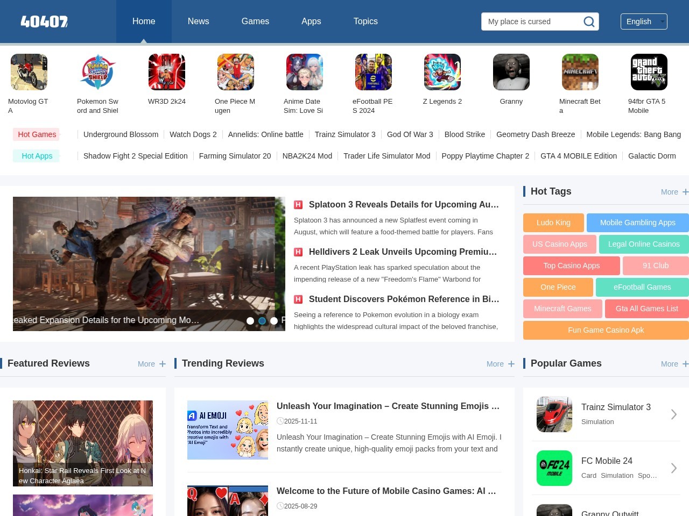Select the third carousel slide dot
689x516 pixels.
click(274, 321)
